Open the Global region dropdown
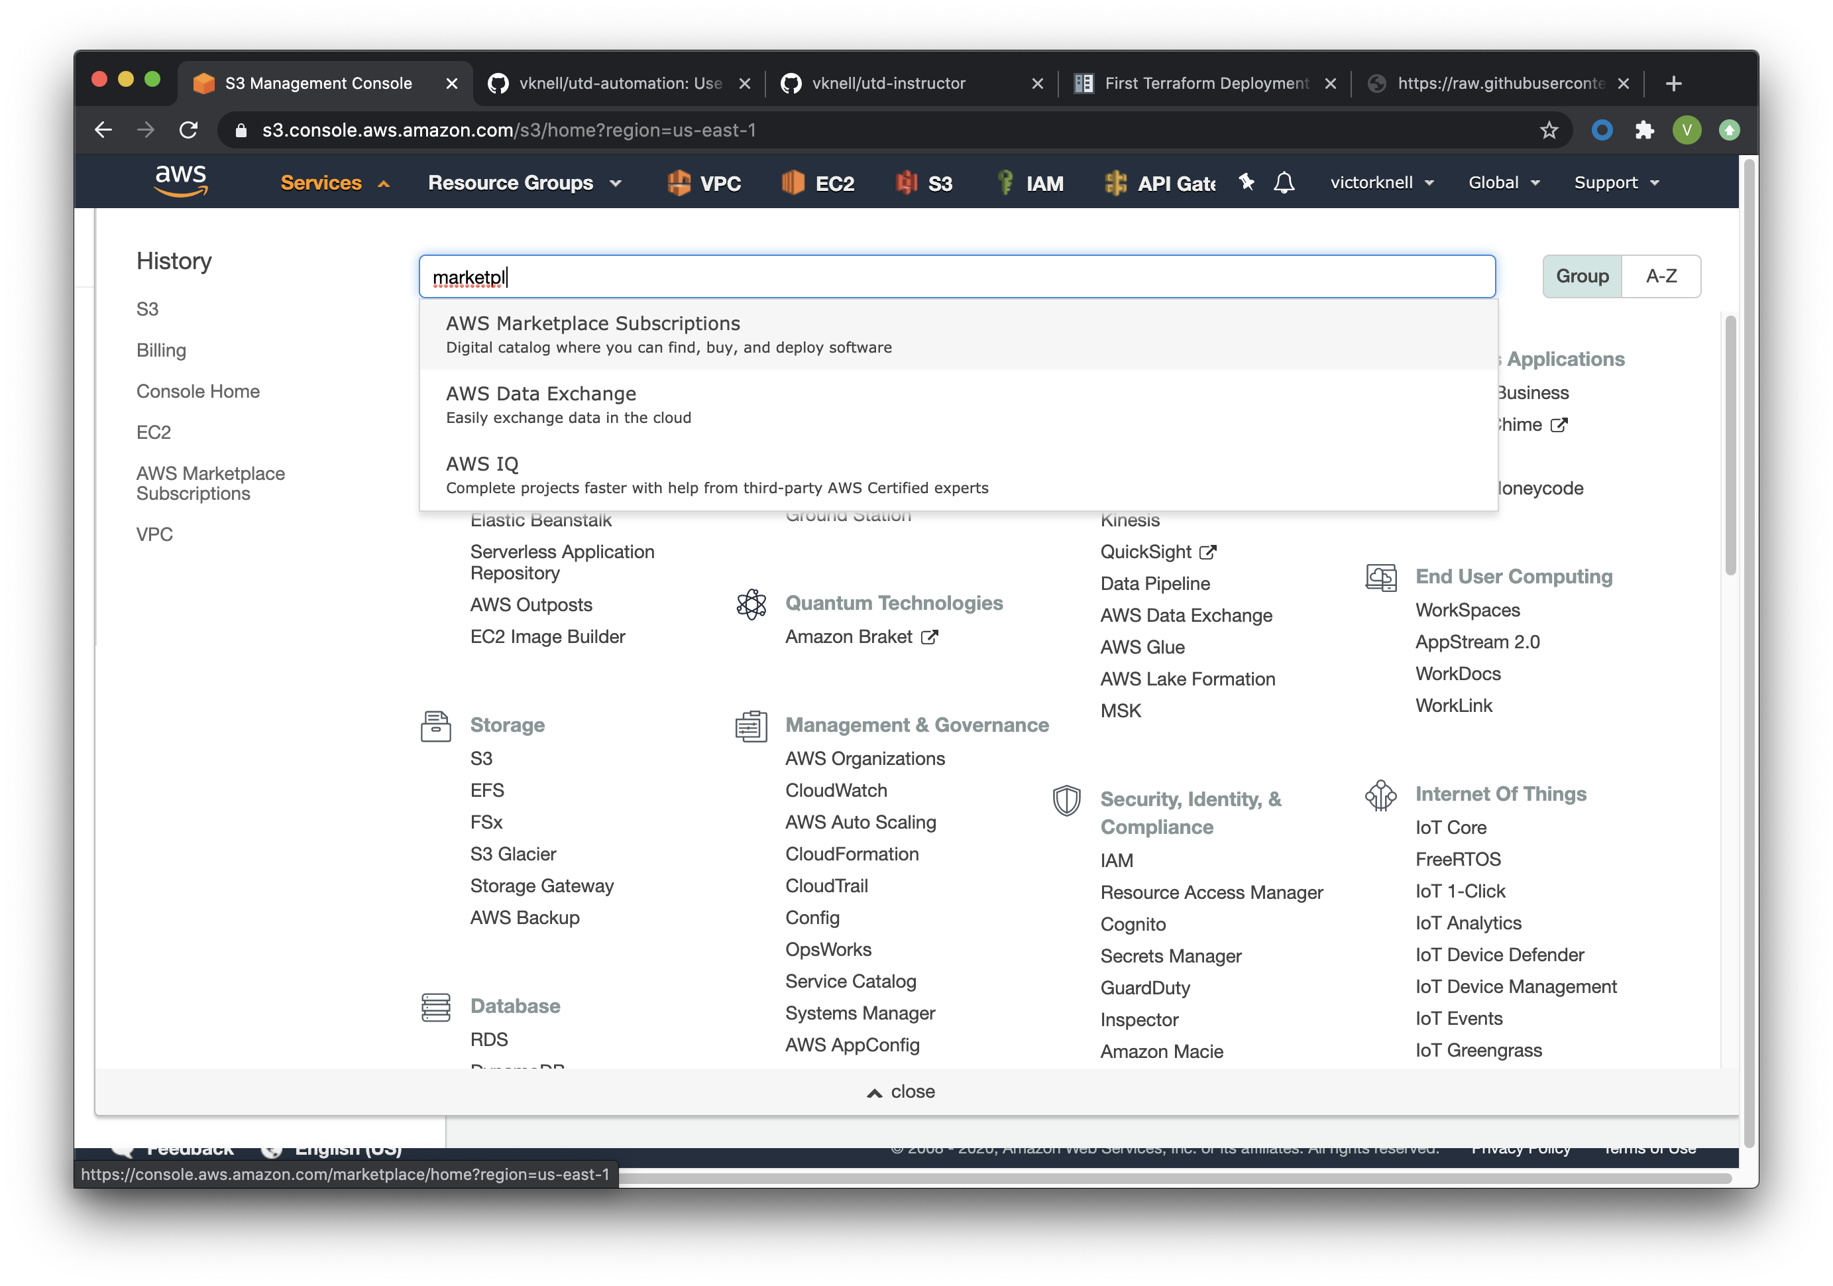1833x1286 pixels. (x=1504, y=183)
